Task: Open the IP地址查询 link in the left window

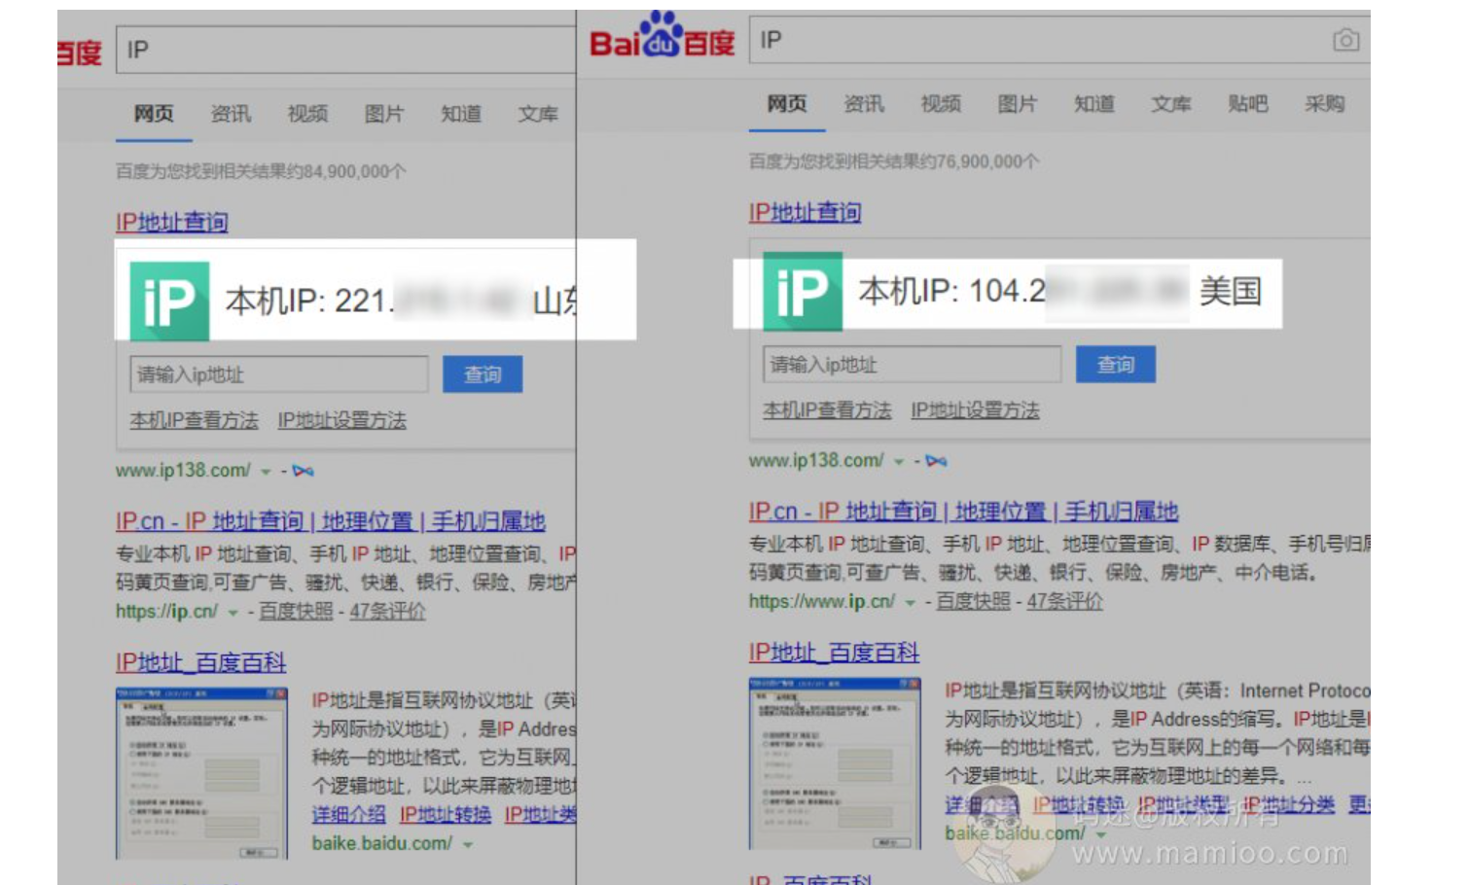Action: pos(172,222)
